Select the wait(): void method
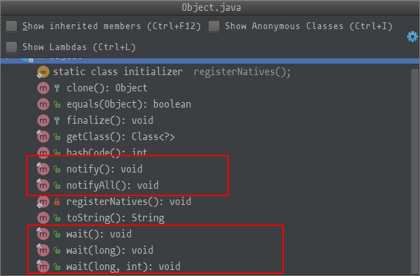Viewport: 420px width, 276px height. point(99,234)
